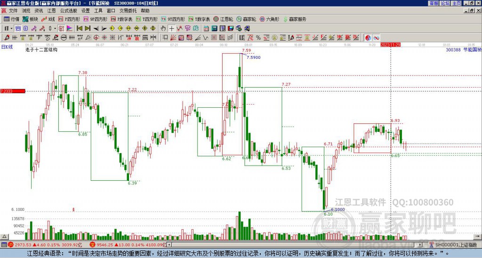Switch to the K线 candlestick view
This screenshot has height=258, width=482.
tap(48, 19)
